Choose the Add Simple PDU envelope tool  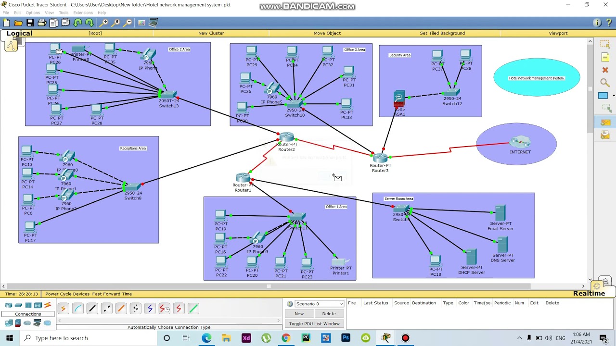(x=605, y=123)
